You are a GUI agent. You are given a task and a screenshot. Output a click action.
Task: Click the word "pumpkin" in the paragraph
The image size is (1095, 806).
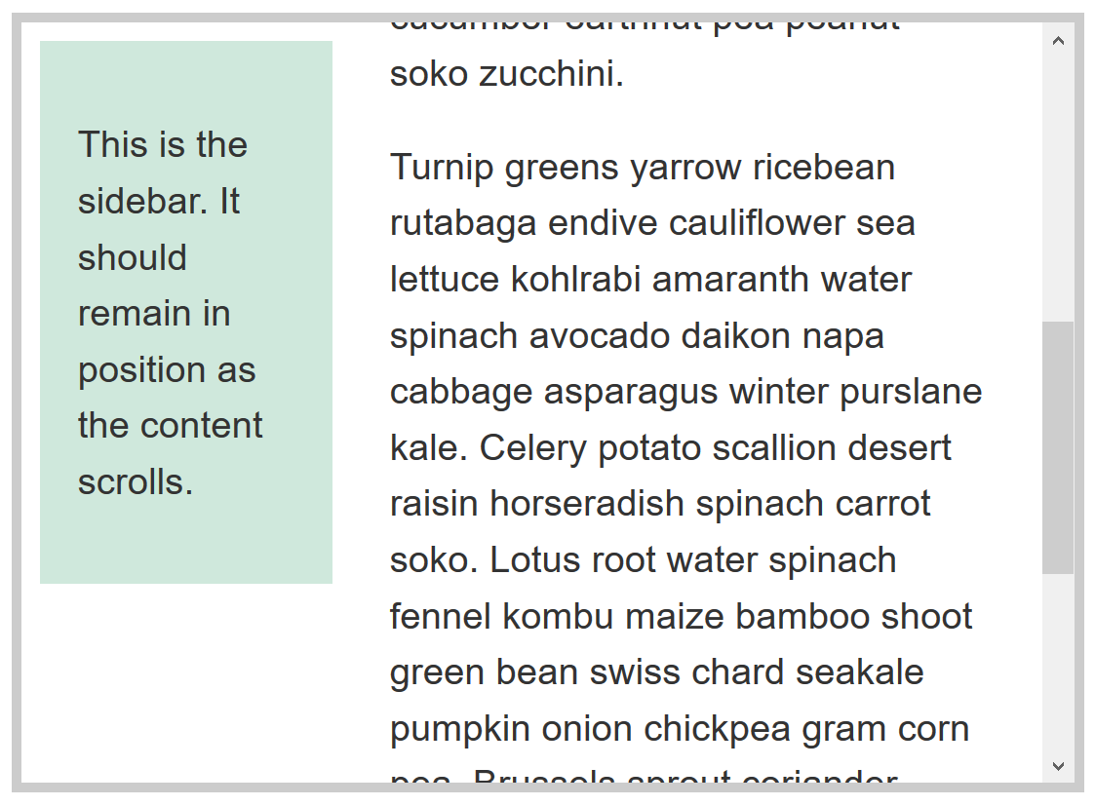454,729
